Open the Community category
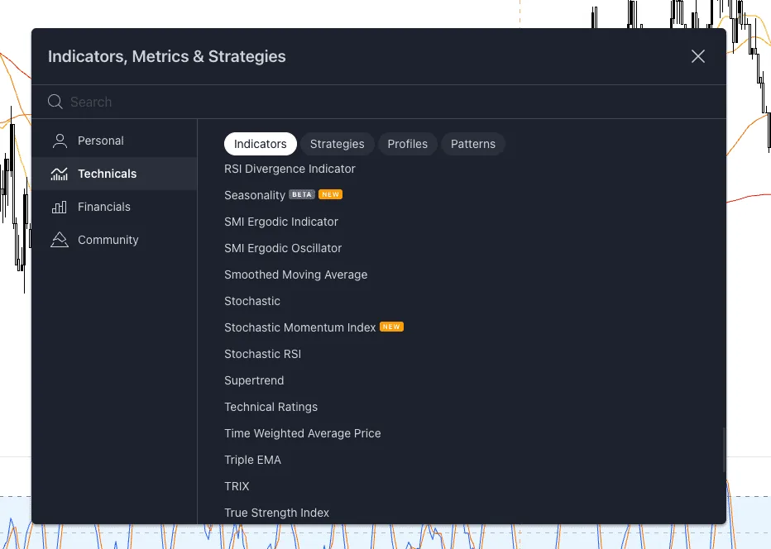This screenshot has width=771, height=549. [114, 240]
